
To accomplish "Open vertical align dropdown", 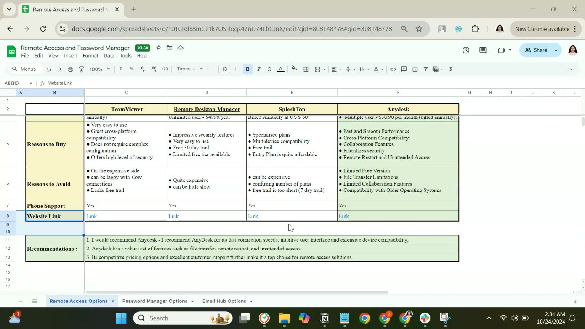I will point(351,69).
